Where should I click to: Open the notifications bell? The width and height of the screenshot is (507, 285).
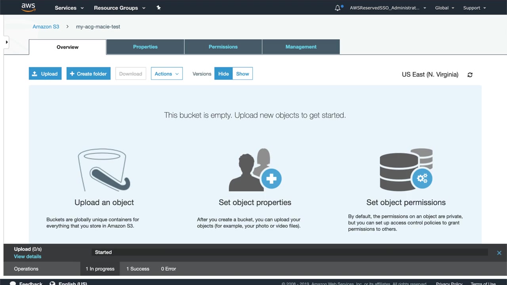click(x=337, y=8)
